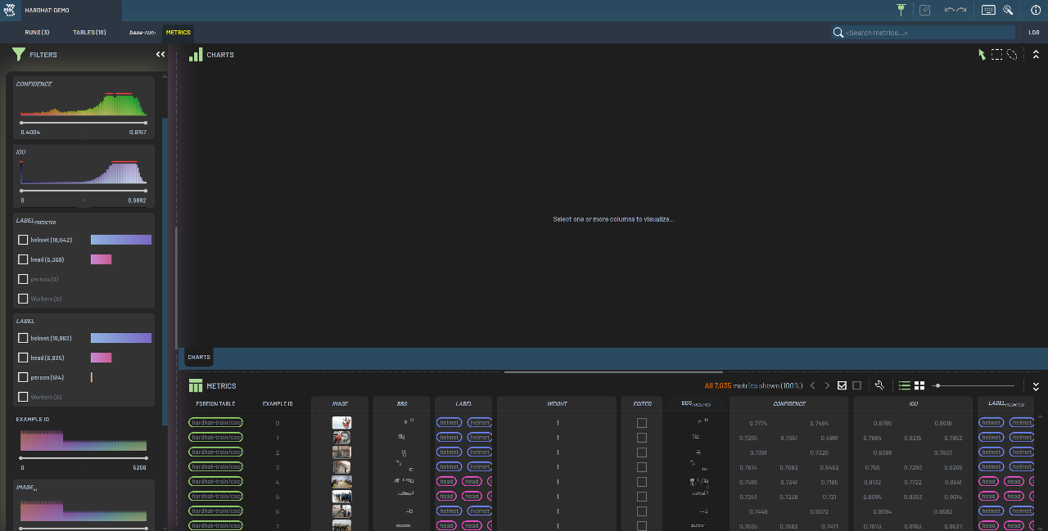Tick the Edited checkbox for example 0
The image size is (1048, 531).
[642, 423]
